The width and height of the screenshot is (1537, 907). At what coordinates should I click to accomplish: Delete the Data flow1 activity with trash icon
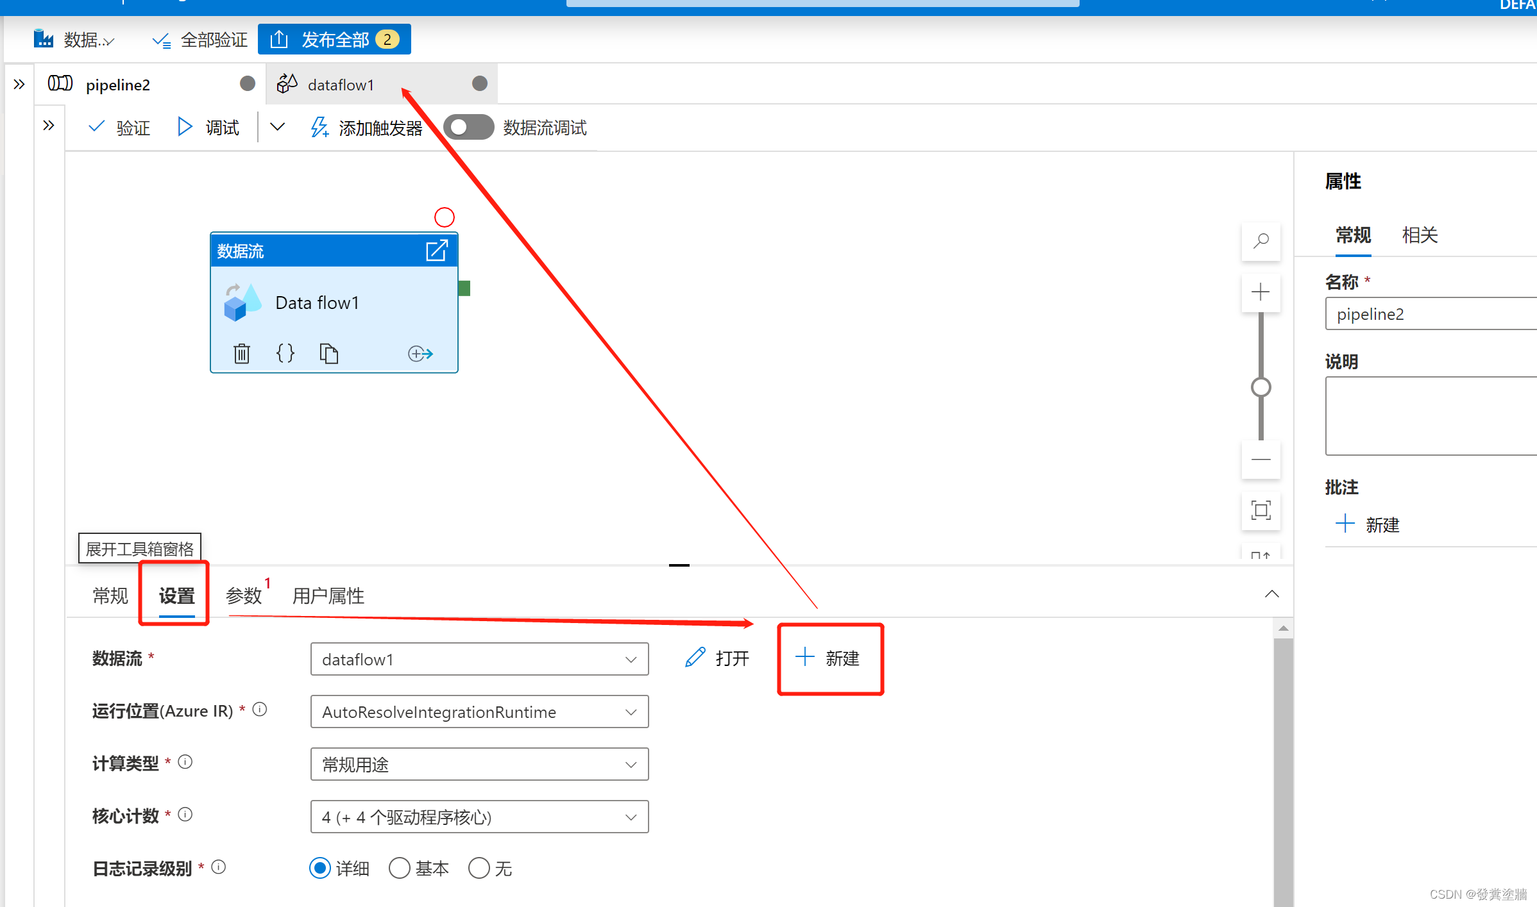241,353
